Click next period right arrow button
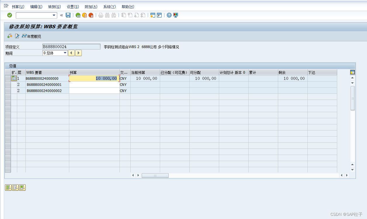The height and width of the screenshot is (219, 367). point(78,53)
